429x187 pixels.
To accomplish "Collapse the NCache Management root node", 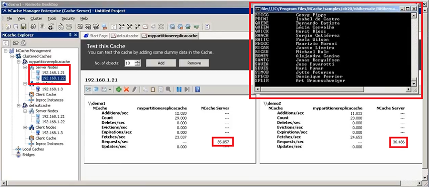I will tap(6, 51).
